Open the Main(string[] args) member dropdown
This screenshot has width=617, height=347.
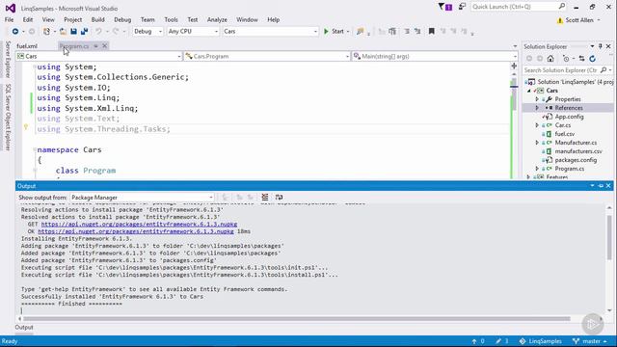click(x=435, y=56)
